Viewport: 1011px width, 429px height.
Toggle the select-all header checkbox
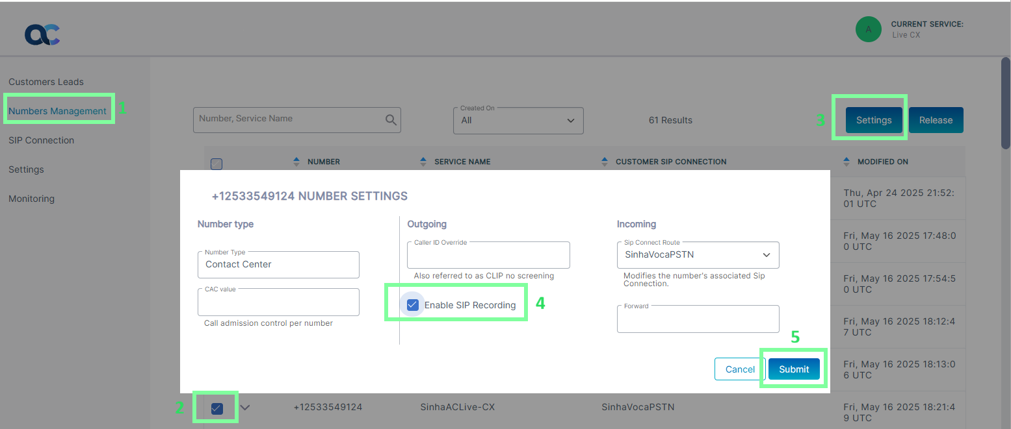(x=217, y=164)
